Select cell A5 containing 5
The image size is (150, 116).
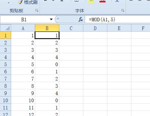[23, 64]
